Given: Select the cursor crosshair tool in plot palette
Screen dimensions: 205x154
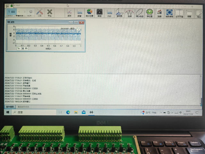Looking at the screenshot, I should (x=19, y=48).
